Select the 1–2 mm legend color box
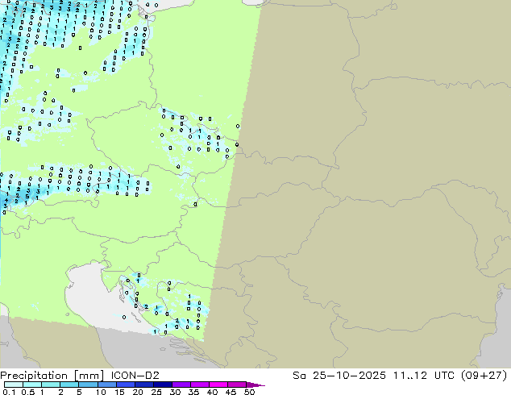Viewport: 511px width, 395px height. click(51, 385)
